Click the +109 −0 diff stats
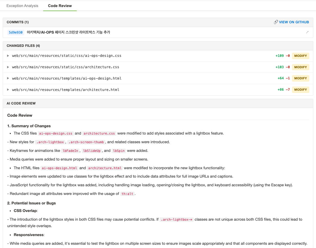The image size is (316, 248). [282, 56]
